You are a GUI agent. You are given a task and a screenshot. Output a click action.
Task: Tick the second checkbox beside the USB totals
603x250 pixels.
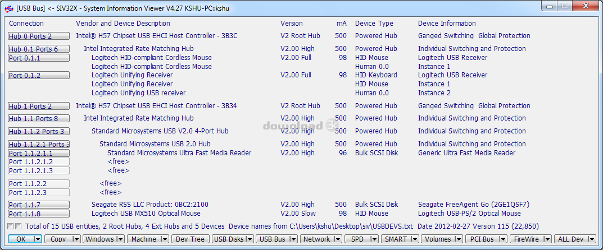click(x=19, y=226)
